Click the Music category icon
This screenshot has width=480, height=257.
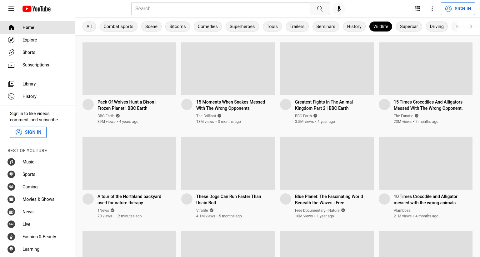(x=11, y=162)
